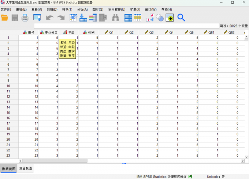Click the Find binoculars icon
Image resolution: width=249 pixels, height=179 pixels.
115,17
